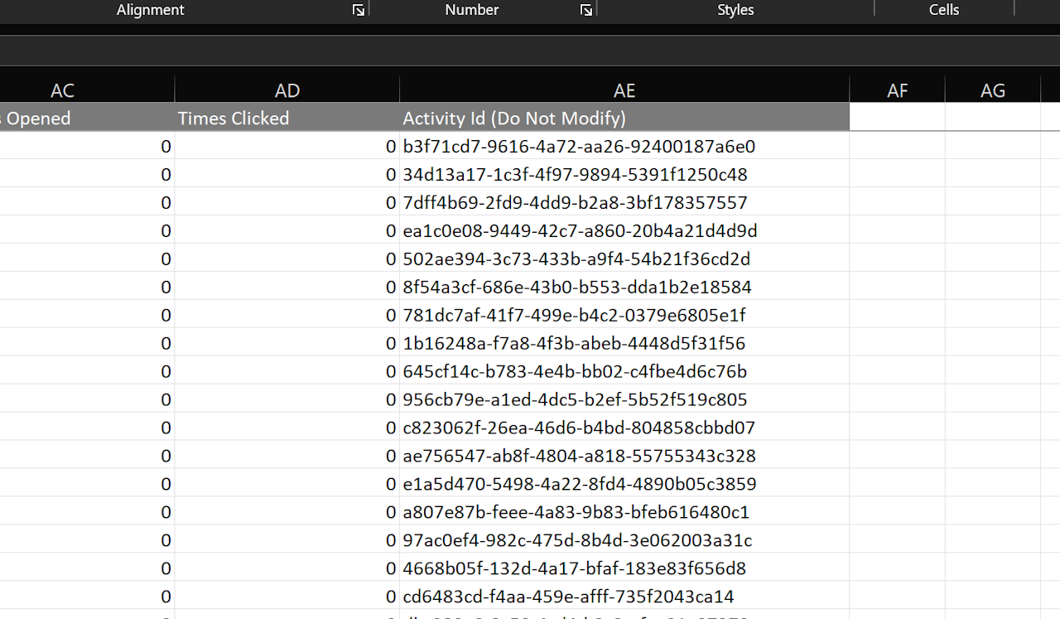Open the Alignment settings dialog launcher

click(359, 10)
